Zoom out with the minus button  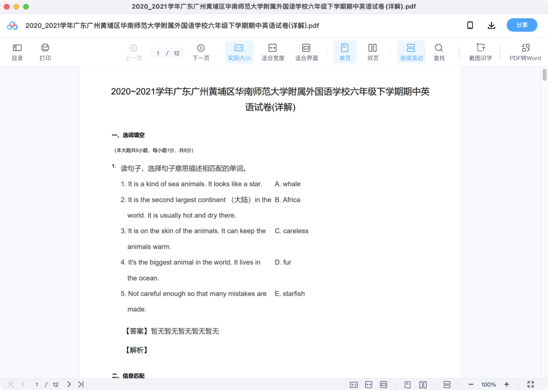click(x=471, y=384)
